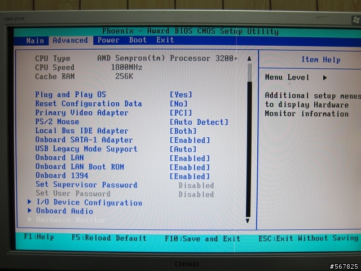Select Local Bus IDE Adapter label
Viewport: 361px width, 271px height.
pyautogui.click(x=81, y=130)
